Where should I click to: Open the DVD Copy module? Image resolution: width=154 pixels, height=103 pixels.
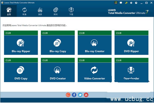pyautogui.click(x=21, y=72)
